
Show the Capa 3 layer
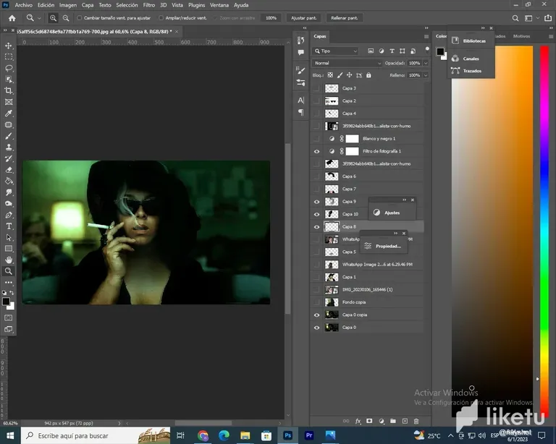click(x=316, y=88)
